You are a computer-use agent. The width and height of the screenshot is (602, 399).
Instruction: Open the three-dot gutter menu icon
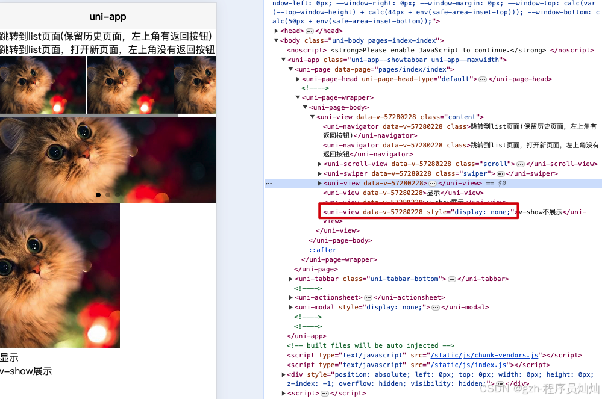[x=269, y=183]
